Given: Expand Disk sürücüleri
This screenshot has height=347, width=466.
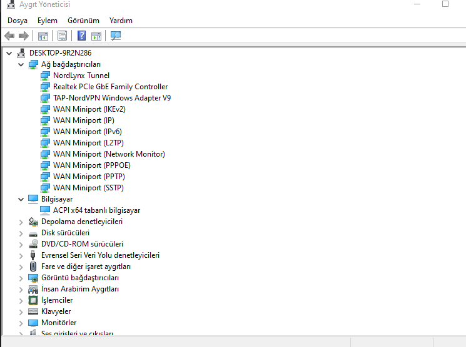Looking at the screenshot, I should pos(21,233).
